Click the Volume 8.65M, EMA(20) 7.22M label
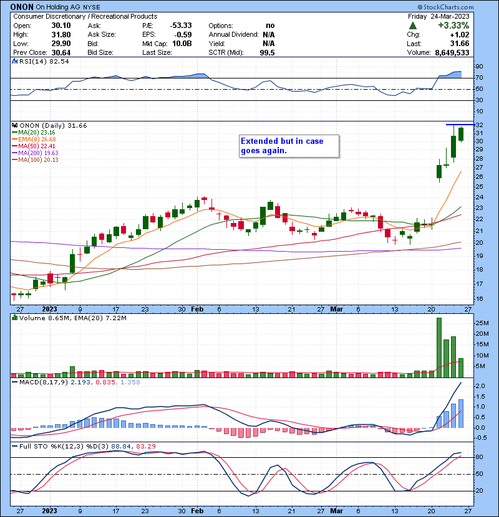Image resolution: width=499 pixels, height=517 pixels. coord(72,318)
